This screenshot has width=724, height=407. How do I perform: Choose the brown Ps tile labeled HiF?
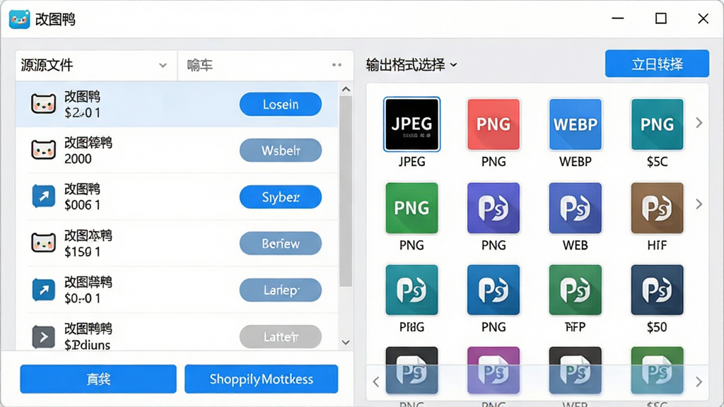coord(657,208)
